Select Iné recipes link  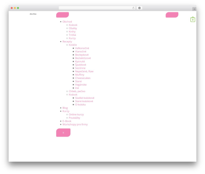[77, 88]
